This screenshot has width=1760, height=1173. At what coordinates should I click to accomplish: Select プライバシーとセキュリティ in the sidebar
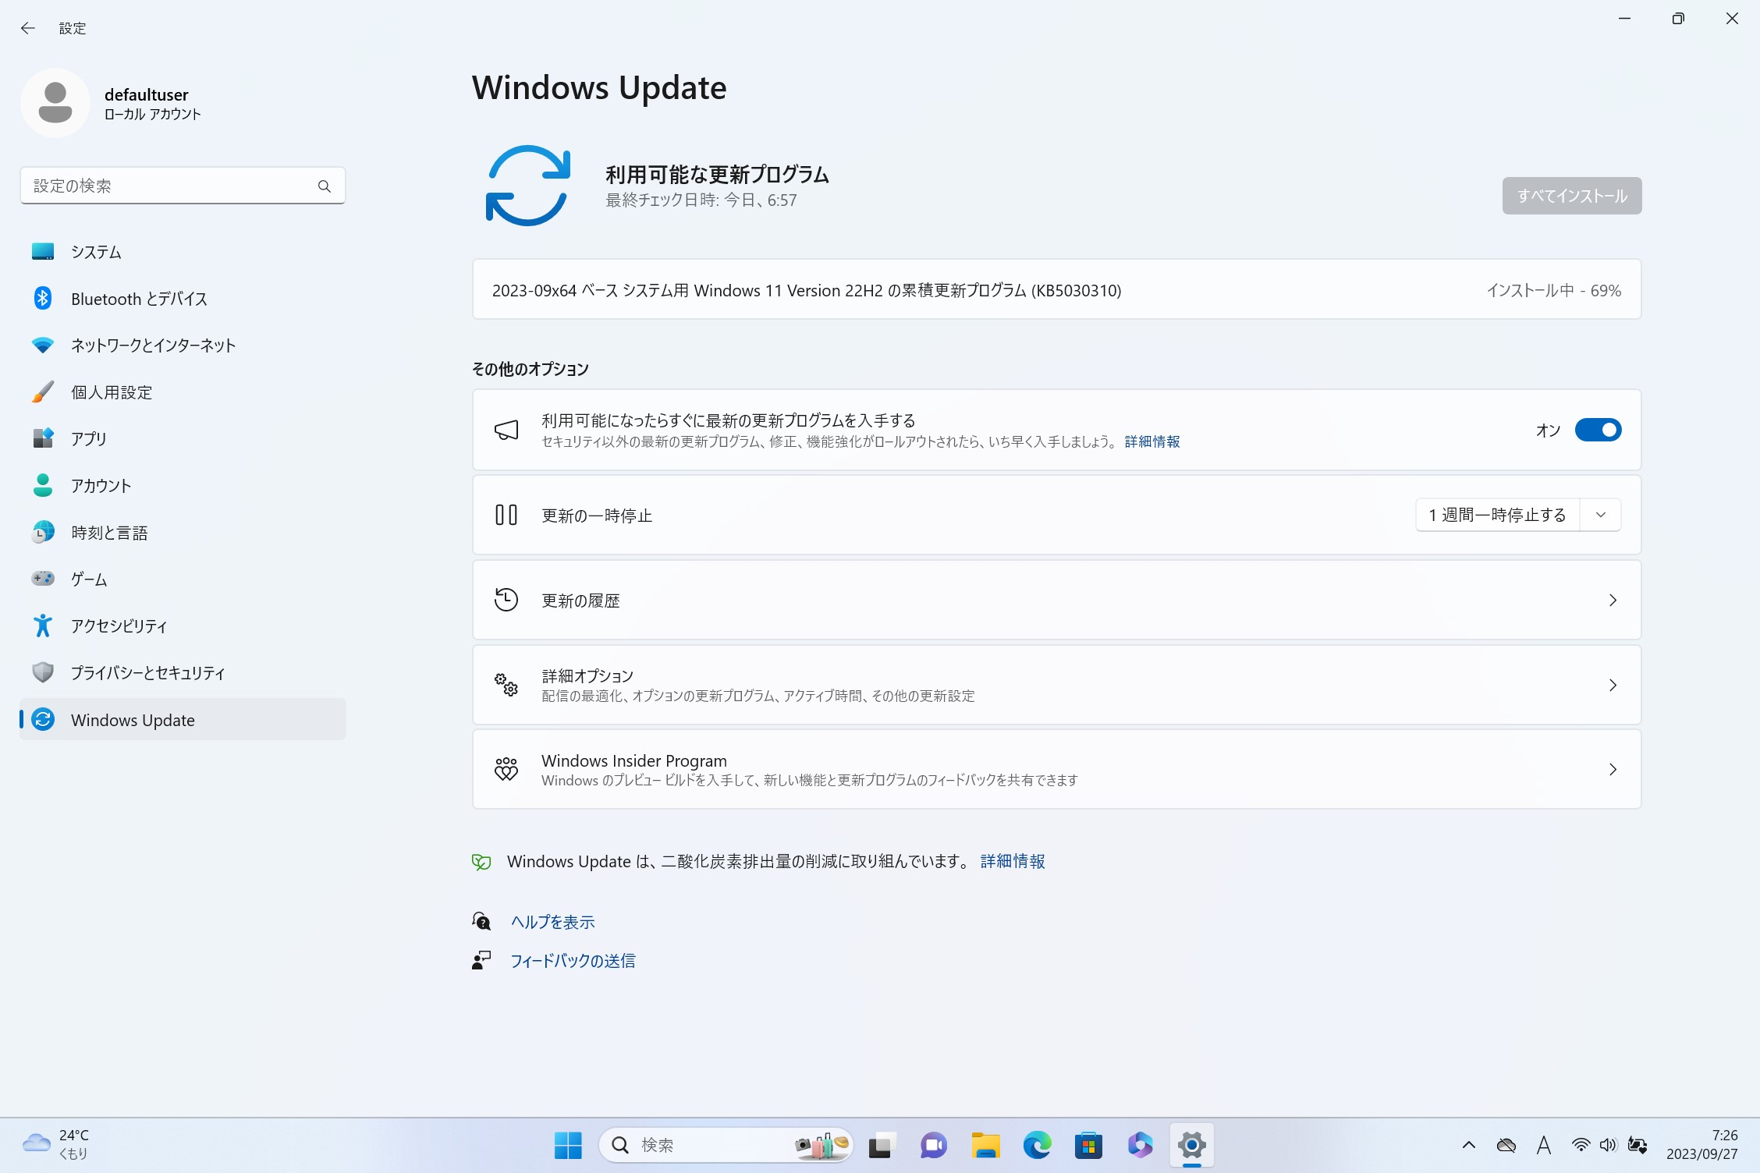tap(183, 673)
